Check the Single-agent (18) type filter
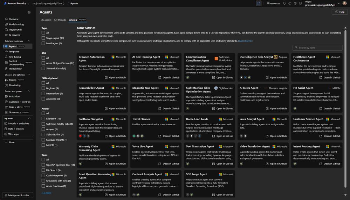The height and width of the screenshot is (200, 350). tap(43, 38)
